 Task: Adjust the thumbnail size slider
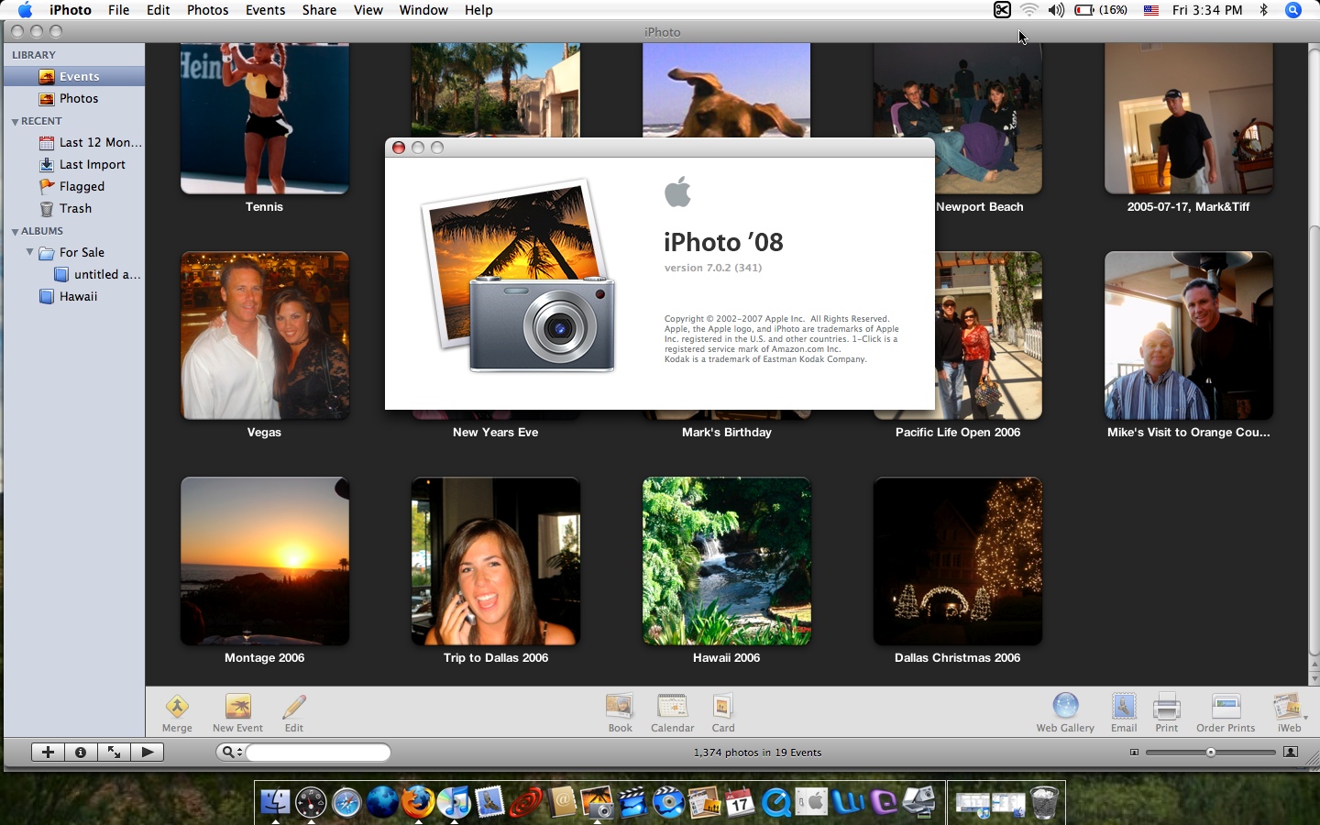click(x=1210, y=752)
